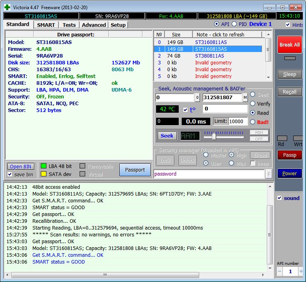Screen dimensions: 306x282
Task: Select the PIO access mode radio button
Action: [x=234, y=24]
